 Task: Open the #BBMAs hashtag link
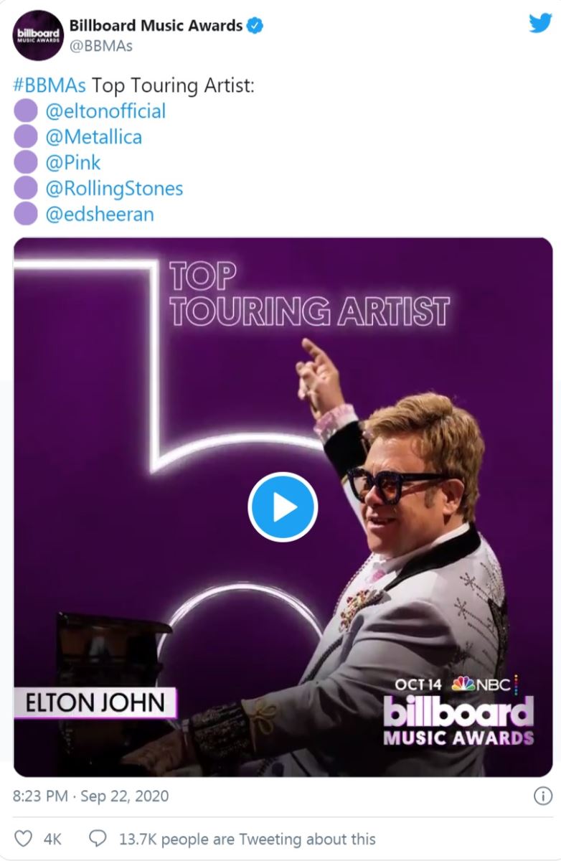coord(49,85)
